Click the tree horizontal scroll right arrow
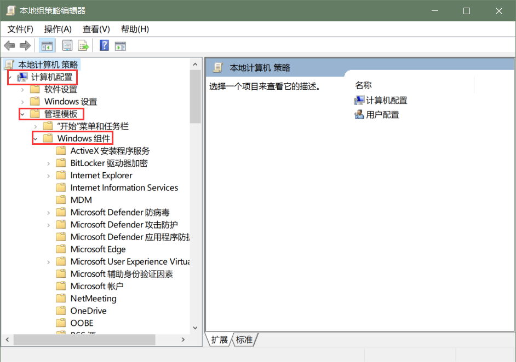Screen dimensions: 516x362 tap(184, 340)
